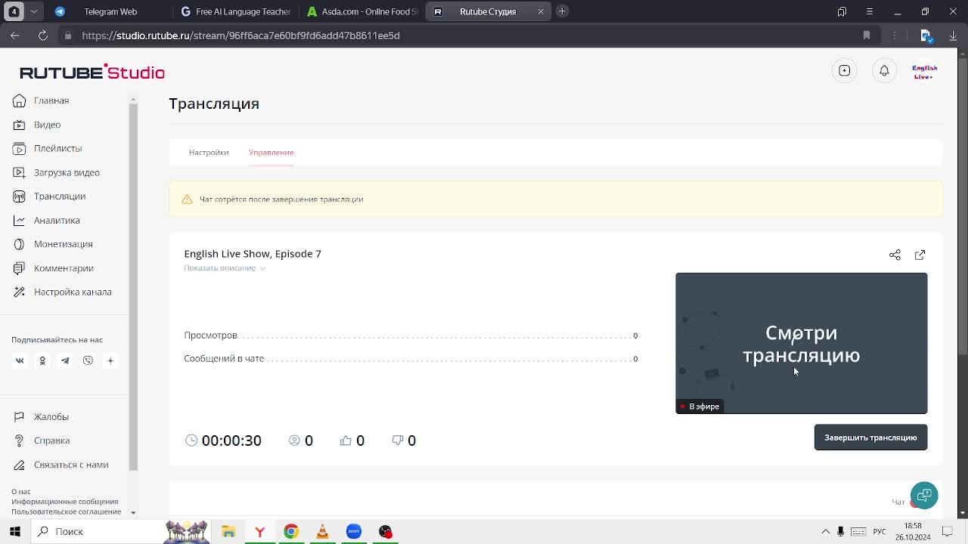Open the browser downloads icon
The image size is (968, 544).
pos(953,36)
